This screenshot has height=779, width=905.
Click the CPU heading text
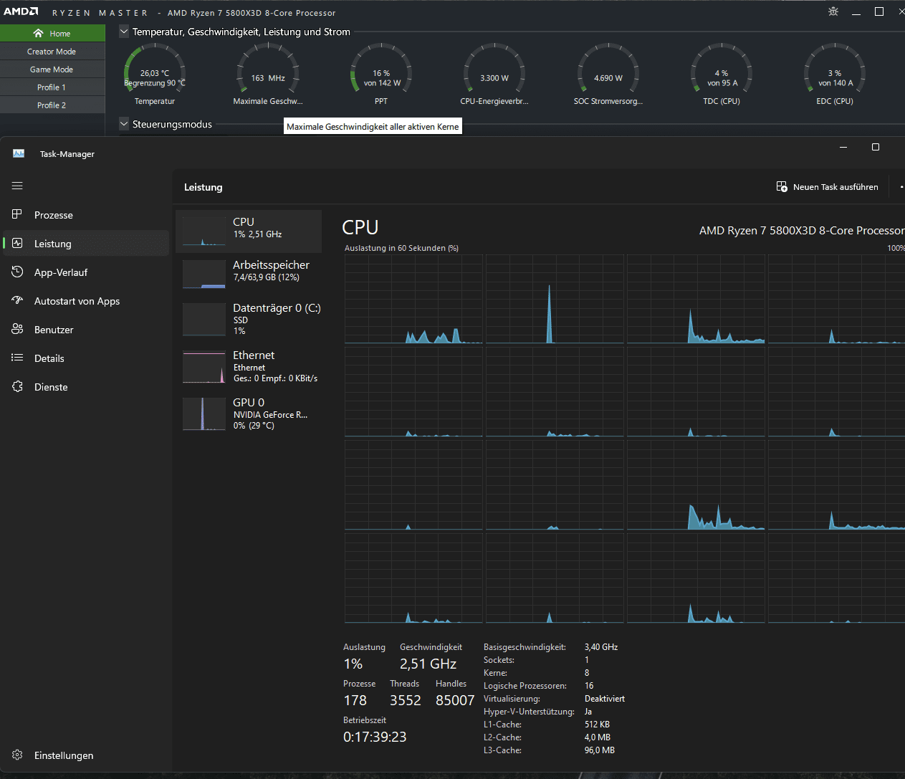point(360,227)
